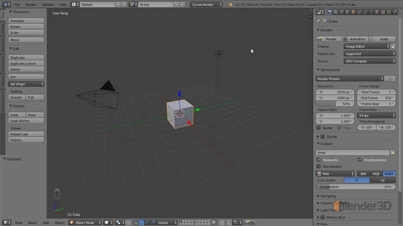Click the output folder browse icon
This screenshot has width=403, height=226.
coord(393,152)
